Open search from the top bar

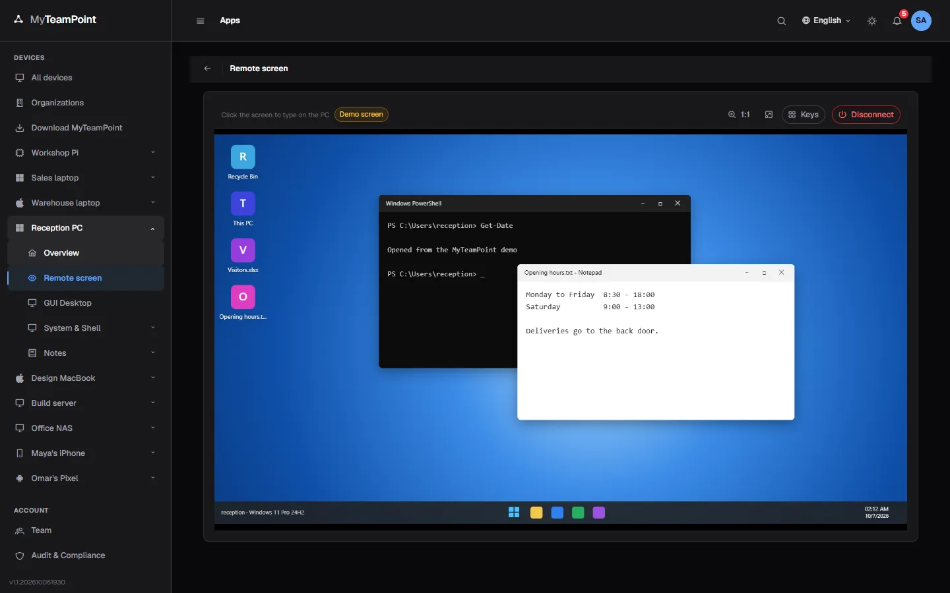(x=781, y=20)
